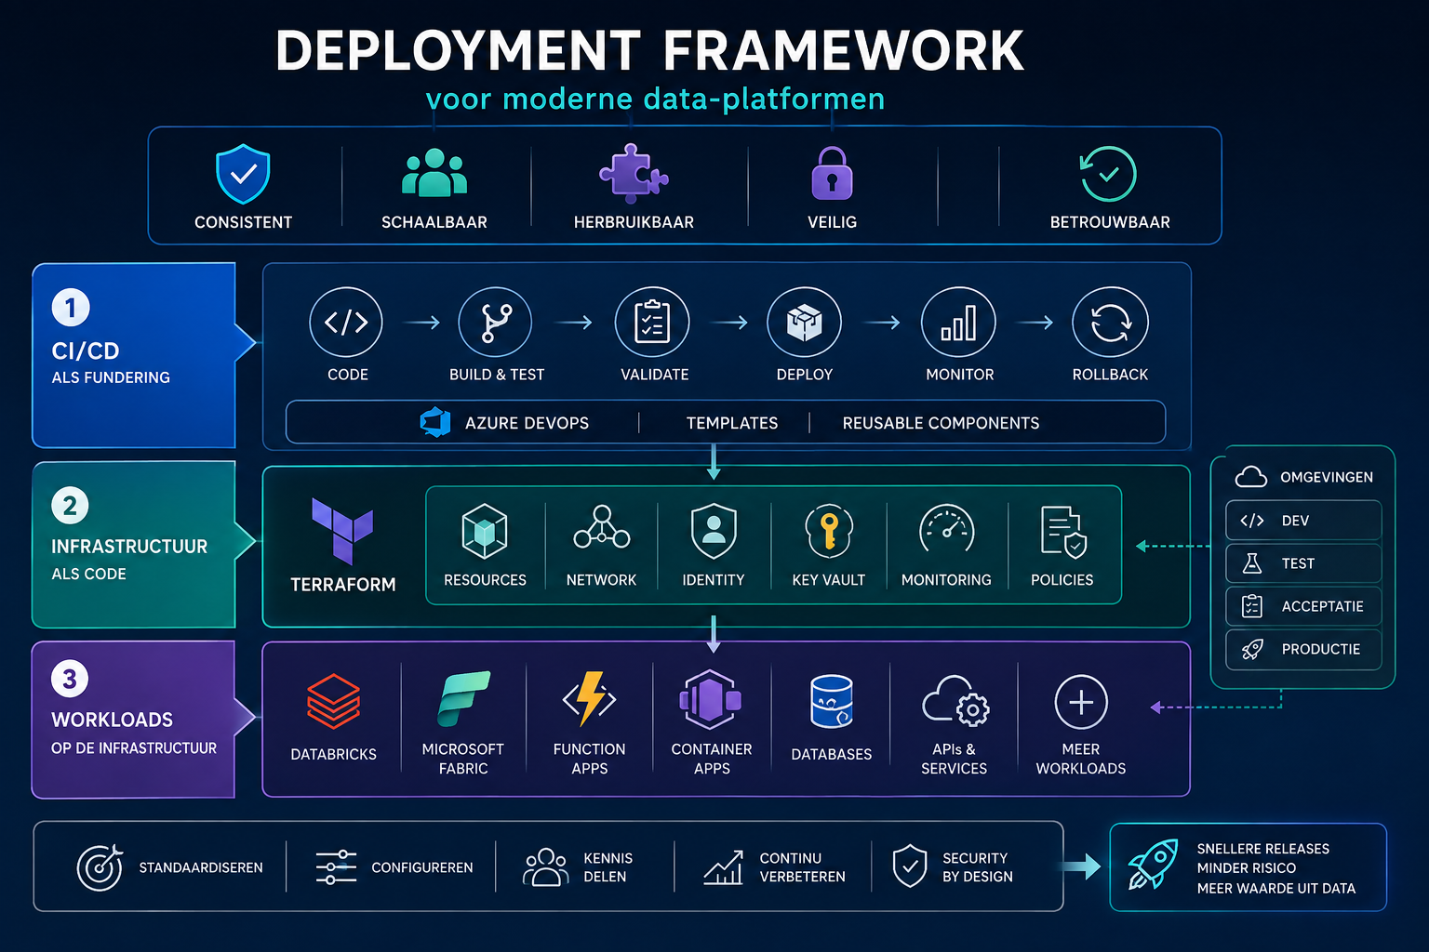This screenshot has height=952, width=1429.
Task: Select the Terraform logo icon
Action: [342, 531]
